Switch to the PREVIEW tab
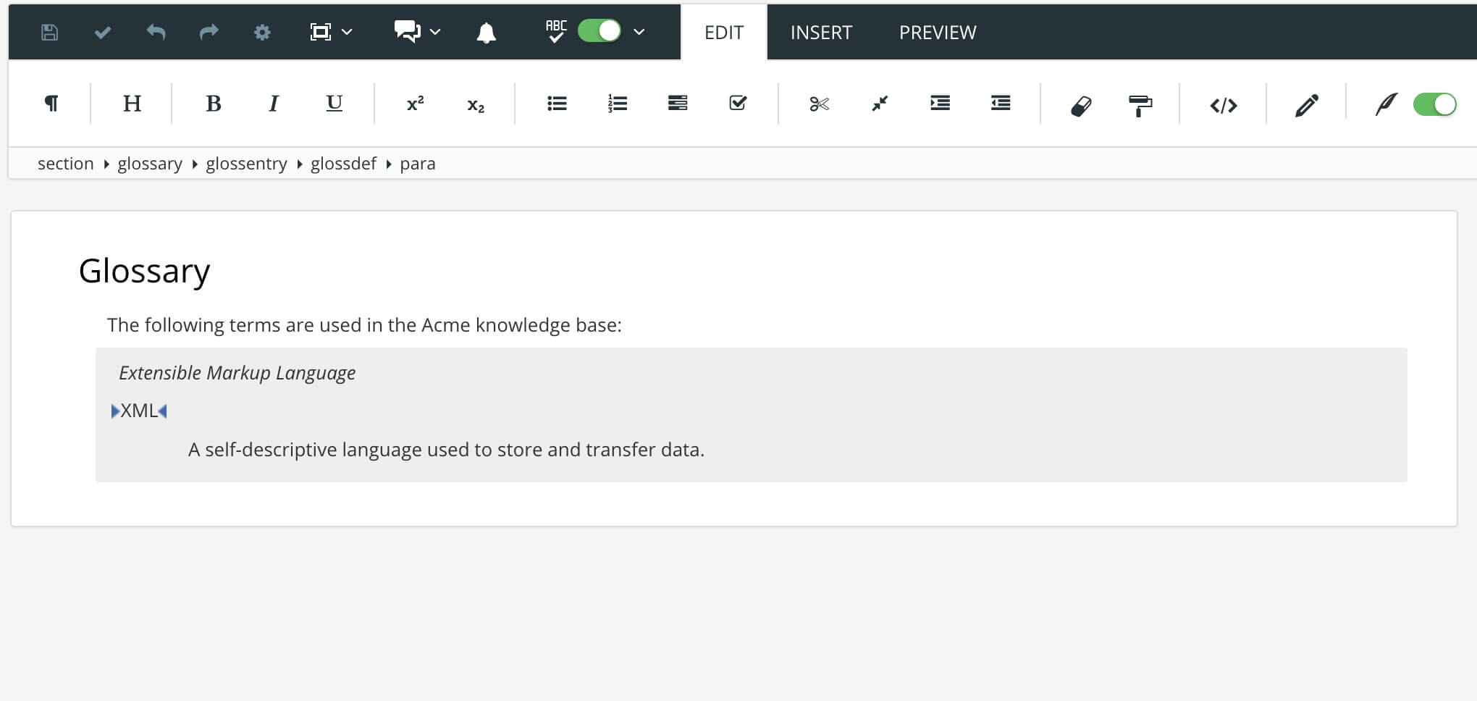The width and height of the screenshot is (1477, 701). (937, 33)
